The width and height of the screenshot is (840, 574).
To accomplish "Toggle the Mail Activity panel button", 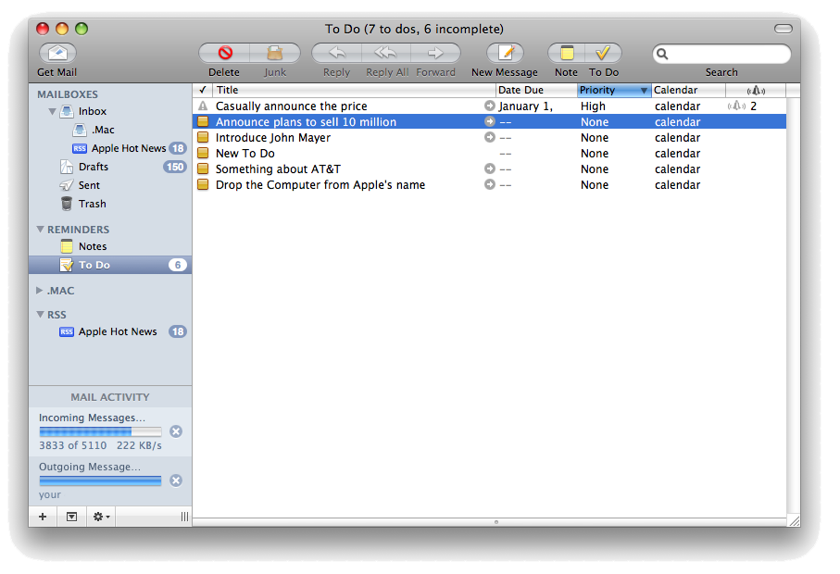I will (72, 517).
